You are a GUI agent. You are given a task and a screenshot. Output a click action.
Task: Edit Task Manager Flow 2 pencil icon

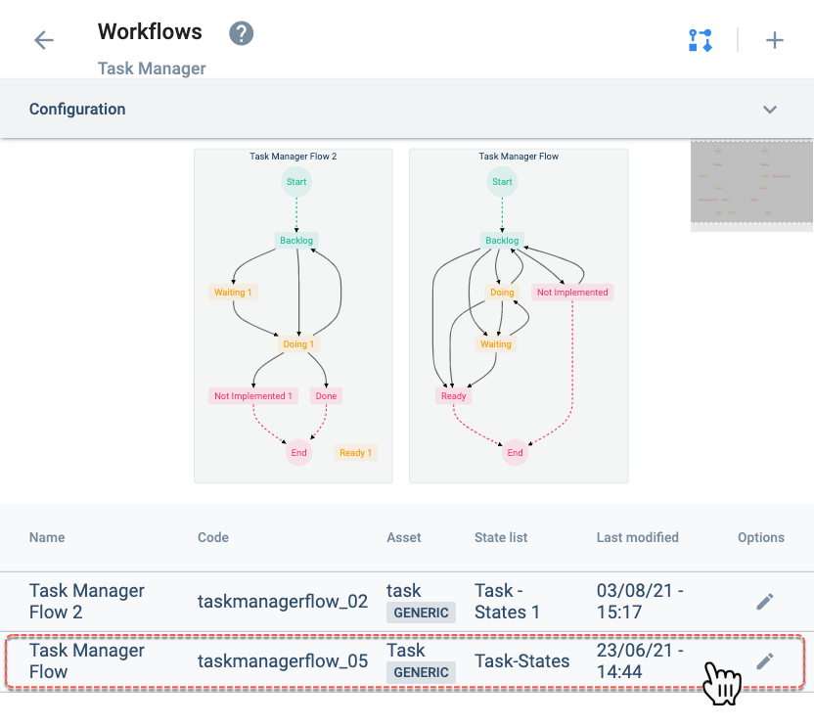pos(765,602)
